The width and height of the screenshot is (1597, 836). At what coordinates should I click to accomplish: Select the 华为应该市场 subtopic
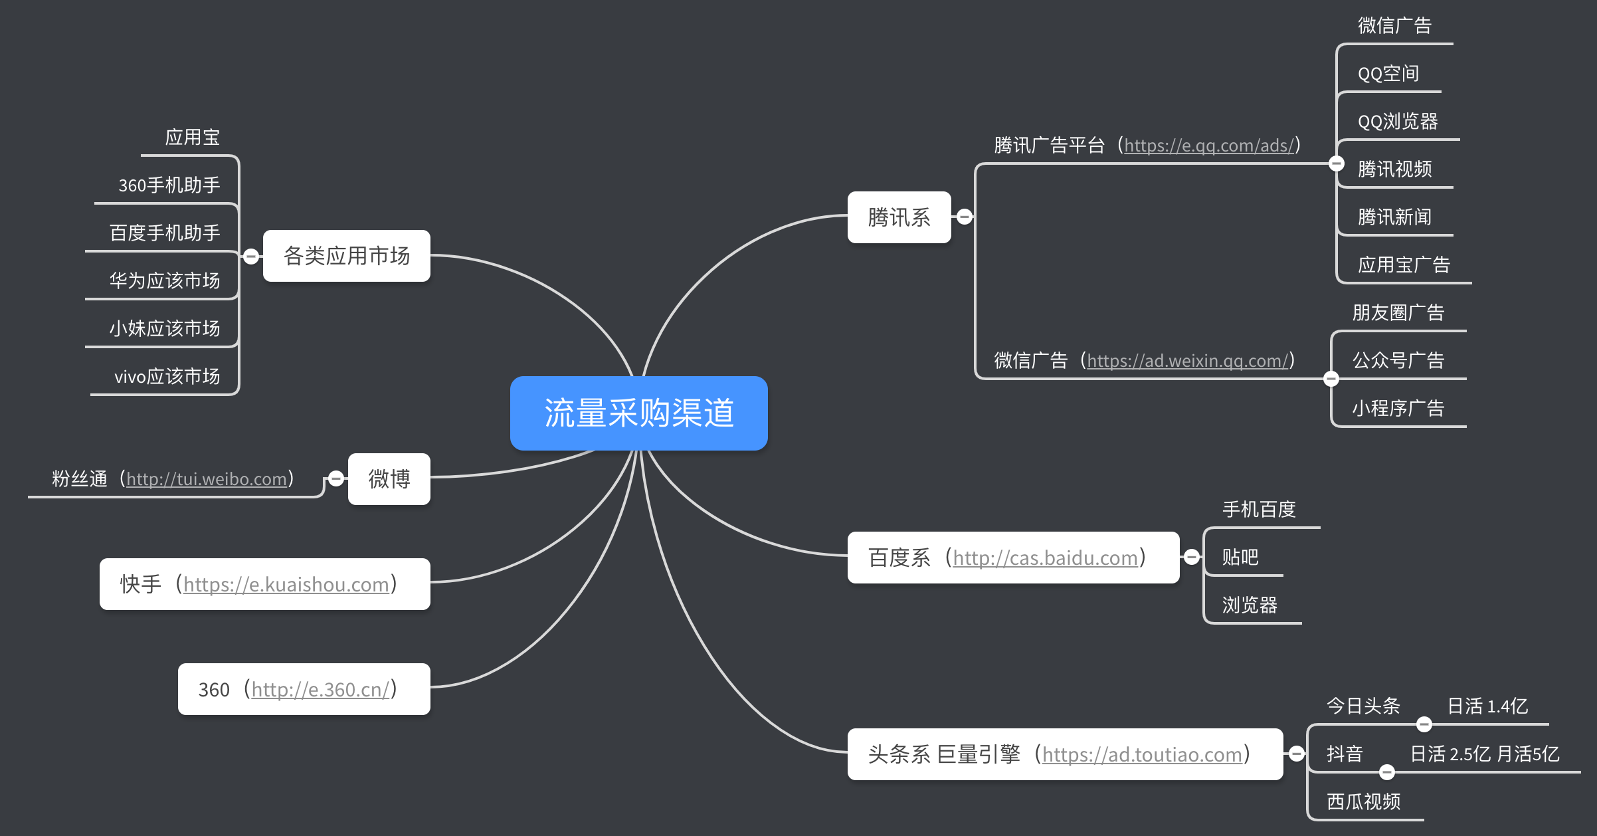(165, 281)
